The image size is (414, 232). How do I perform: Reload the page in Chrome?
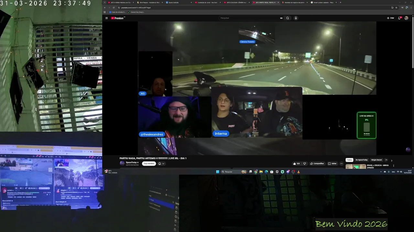(114, 7)
